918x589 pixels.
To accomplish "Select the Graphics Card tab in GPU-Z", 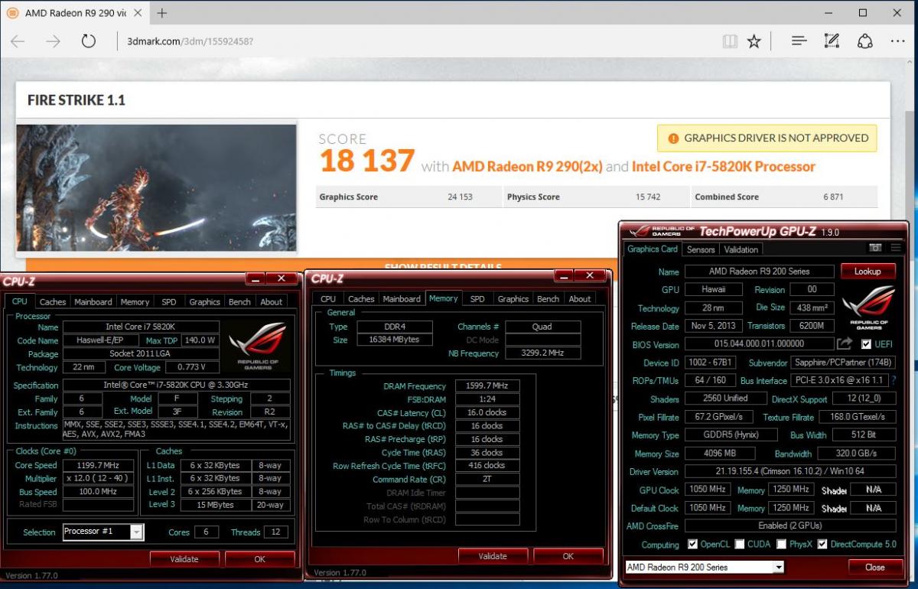I will (x=653, y=249).
